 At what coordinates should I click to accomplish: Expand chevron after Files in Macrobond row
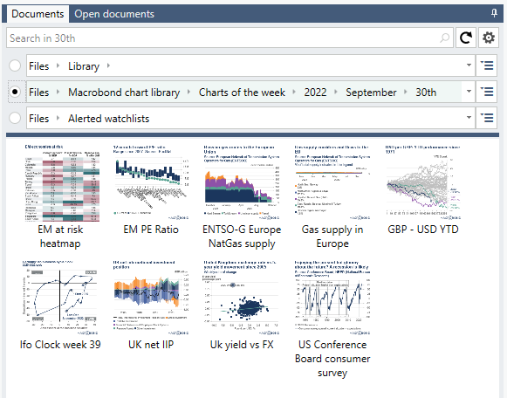(58, 92)
